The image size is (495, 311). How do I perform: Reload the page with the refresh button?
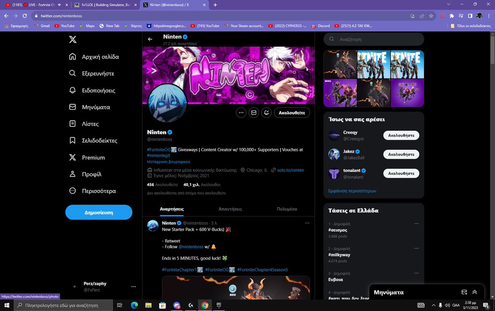tap(25, 16)
